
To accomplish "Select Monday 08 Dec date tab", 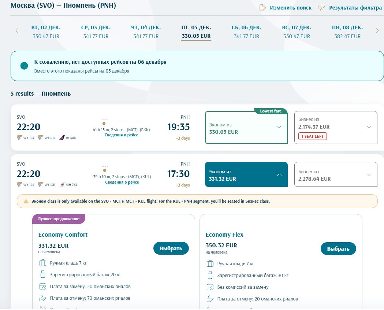I will coord(347,32).
